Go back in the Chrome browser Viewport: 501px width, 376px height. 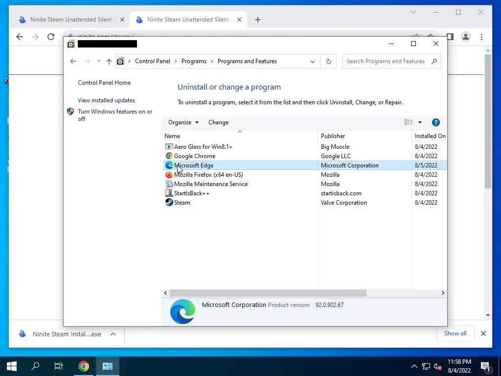(20, 37)
